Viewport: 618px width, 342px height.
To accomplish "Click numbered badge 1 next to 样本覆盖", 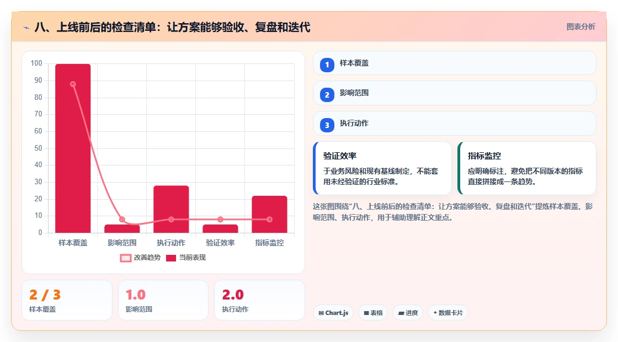I will [327, 65].
